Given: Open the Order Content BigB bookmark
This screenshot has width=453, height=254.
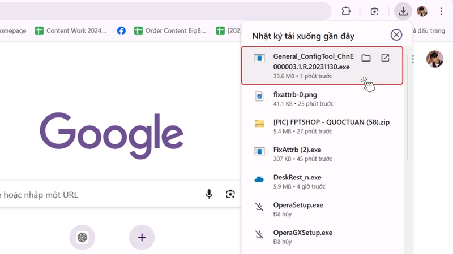Looking at the screenshot, I should (170, 30).
